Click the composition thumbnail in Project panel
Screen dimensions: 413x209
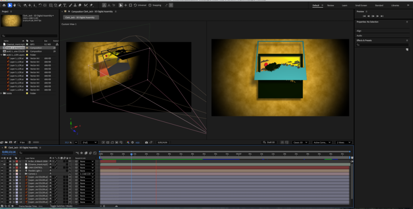coord(11,21)
